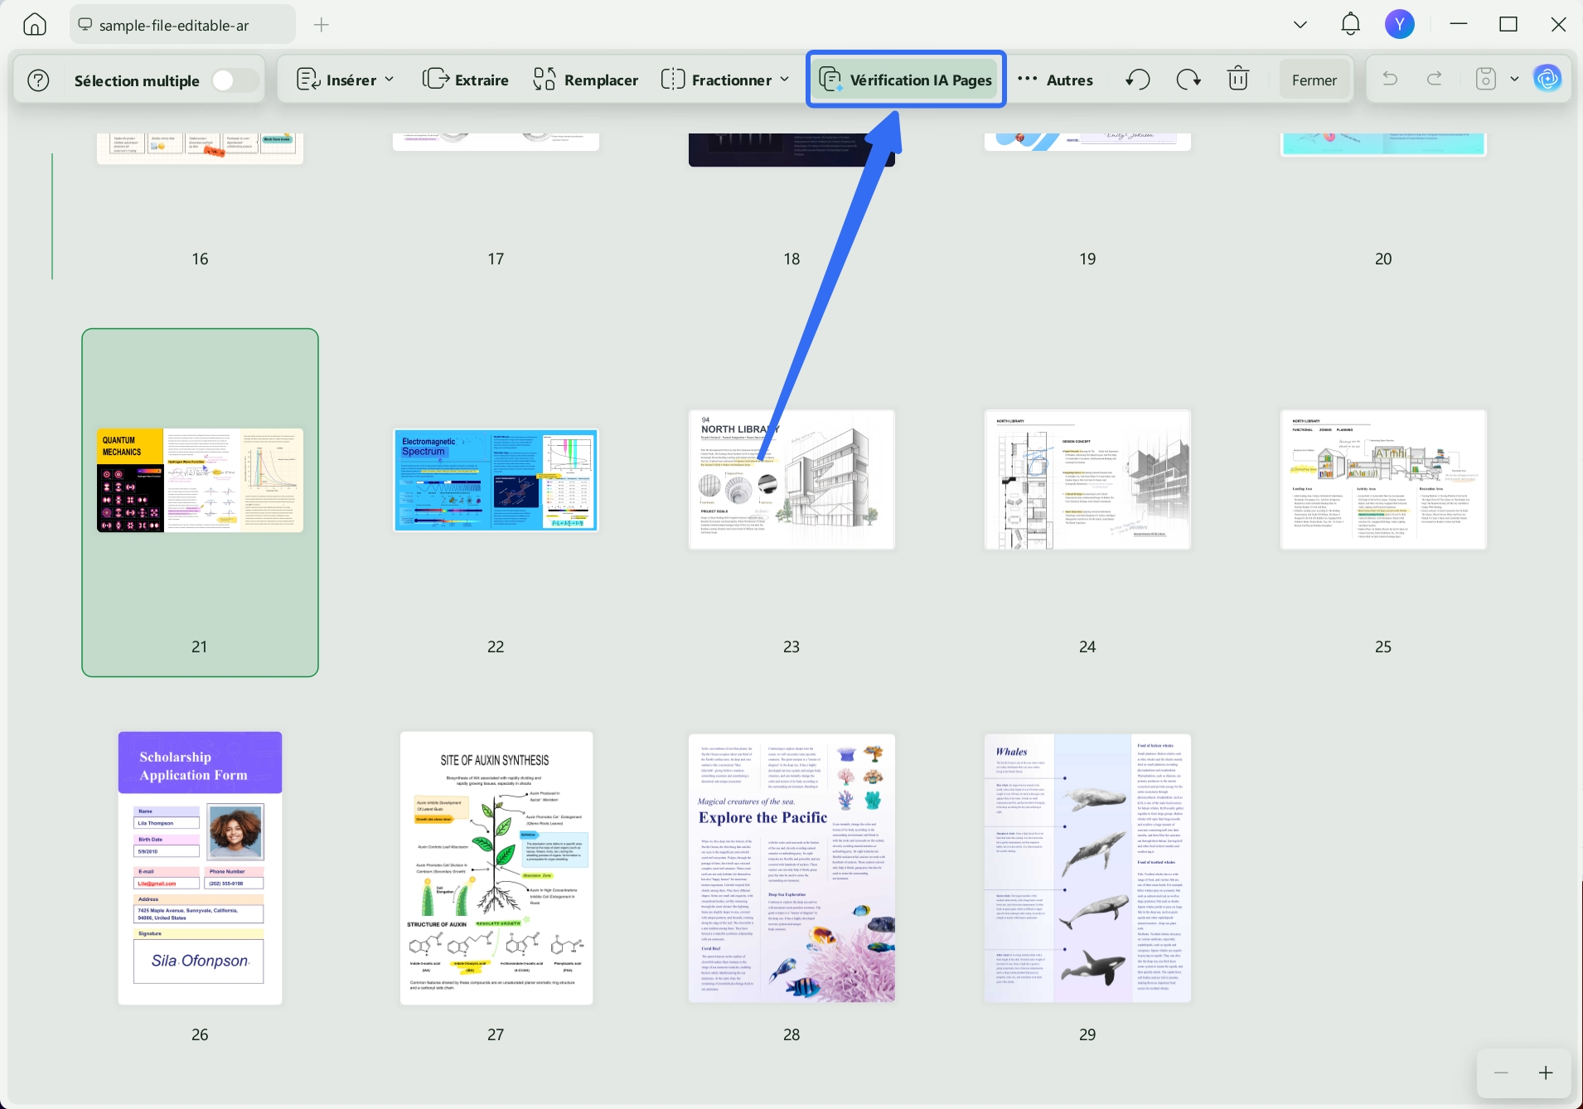Click the Extraire pages button
The height and width of the screenshot is (1109, 1583).
(466, 80)
